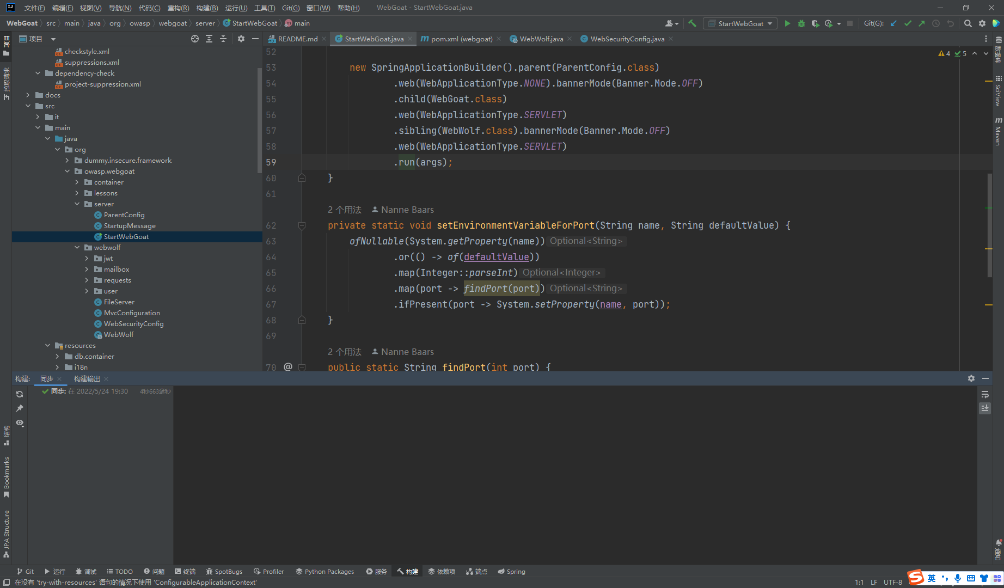Build project with hammer icon

click(x=692, y=23)
